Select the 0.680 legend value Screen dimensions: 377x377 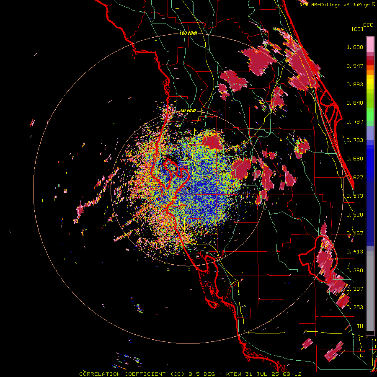(x=355, y=159)
